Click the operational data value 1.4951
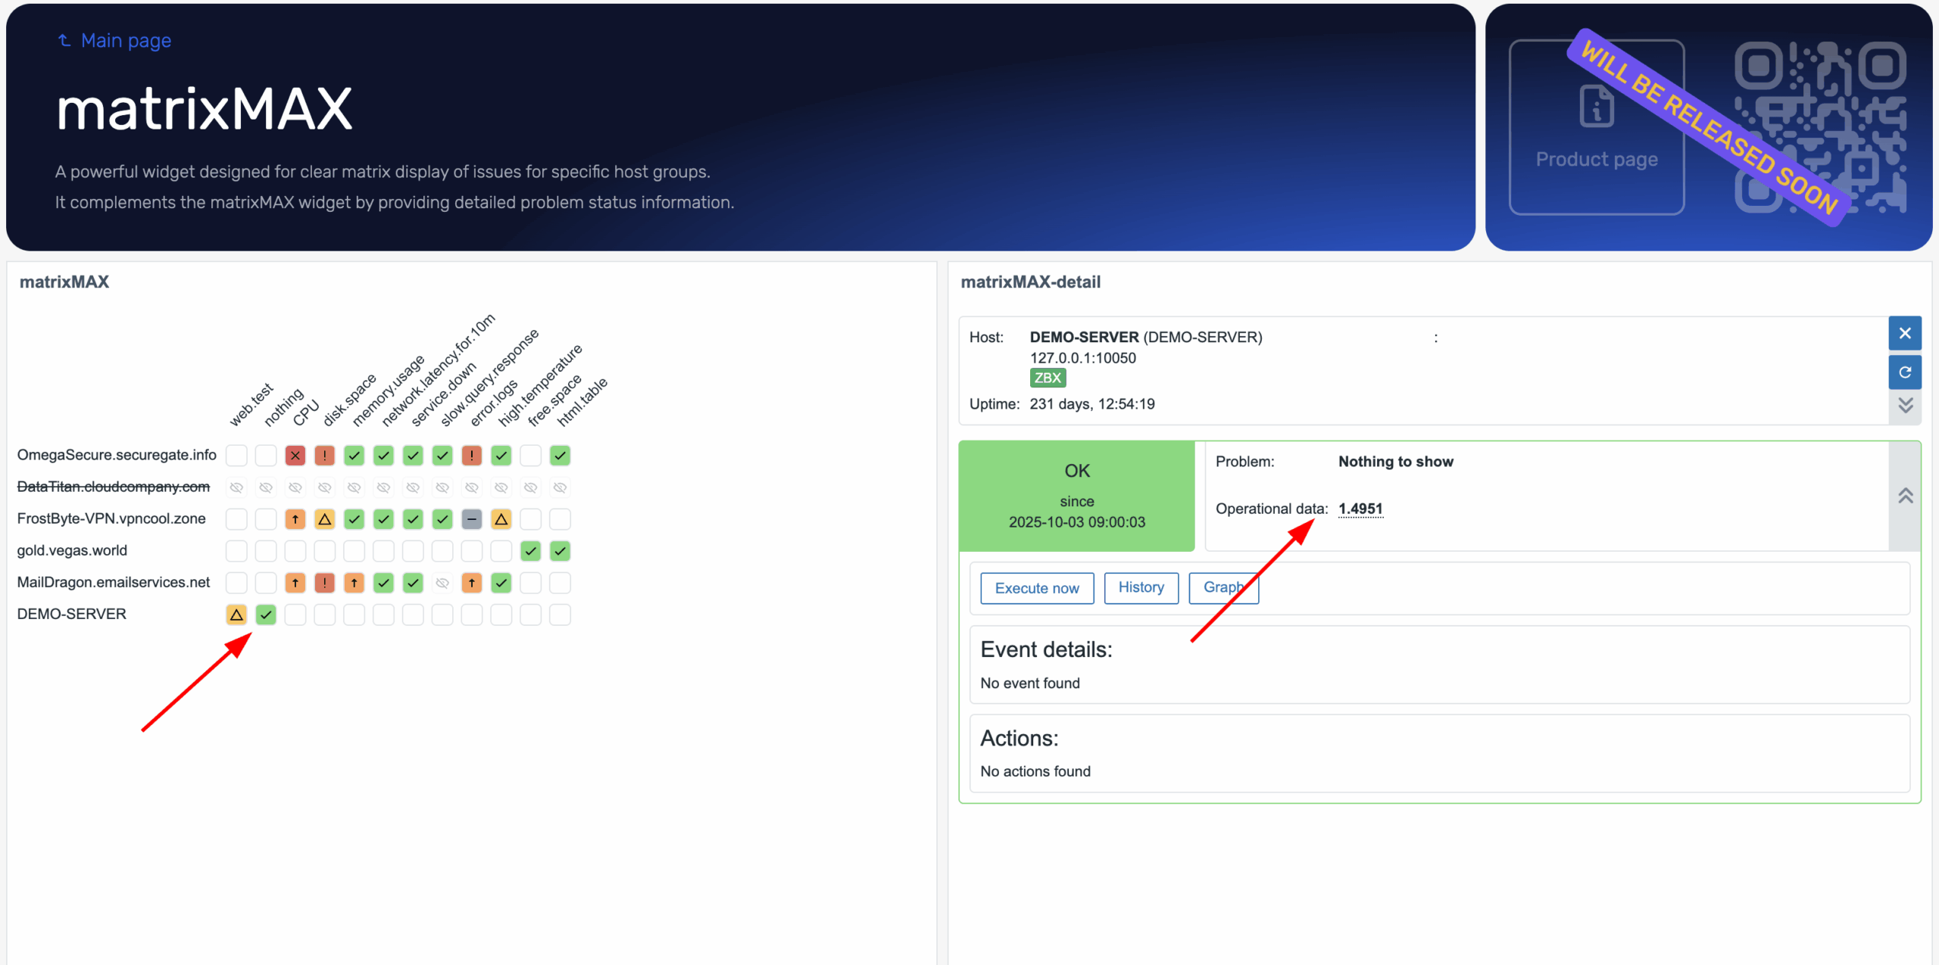Screen dimensions: 1939x965 click(x=1360, y=509)
